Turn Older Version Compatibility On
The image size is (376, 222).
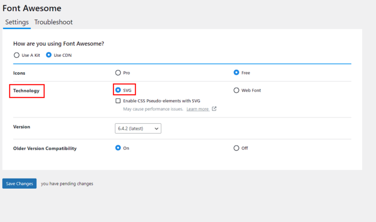pos(118,148)
